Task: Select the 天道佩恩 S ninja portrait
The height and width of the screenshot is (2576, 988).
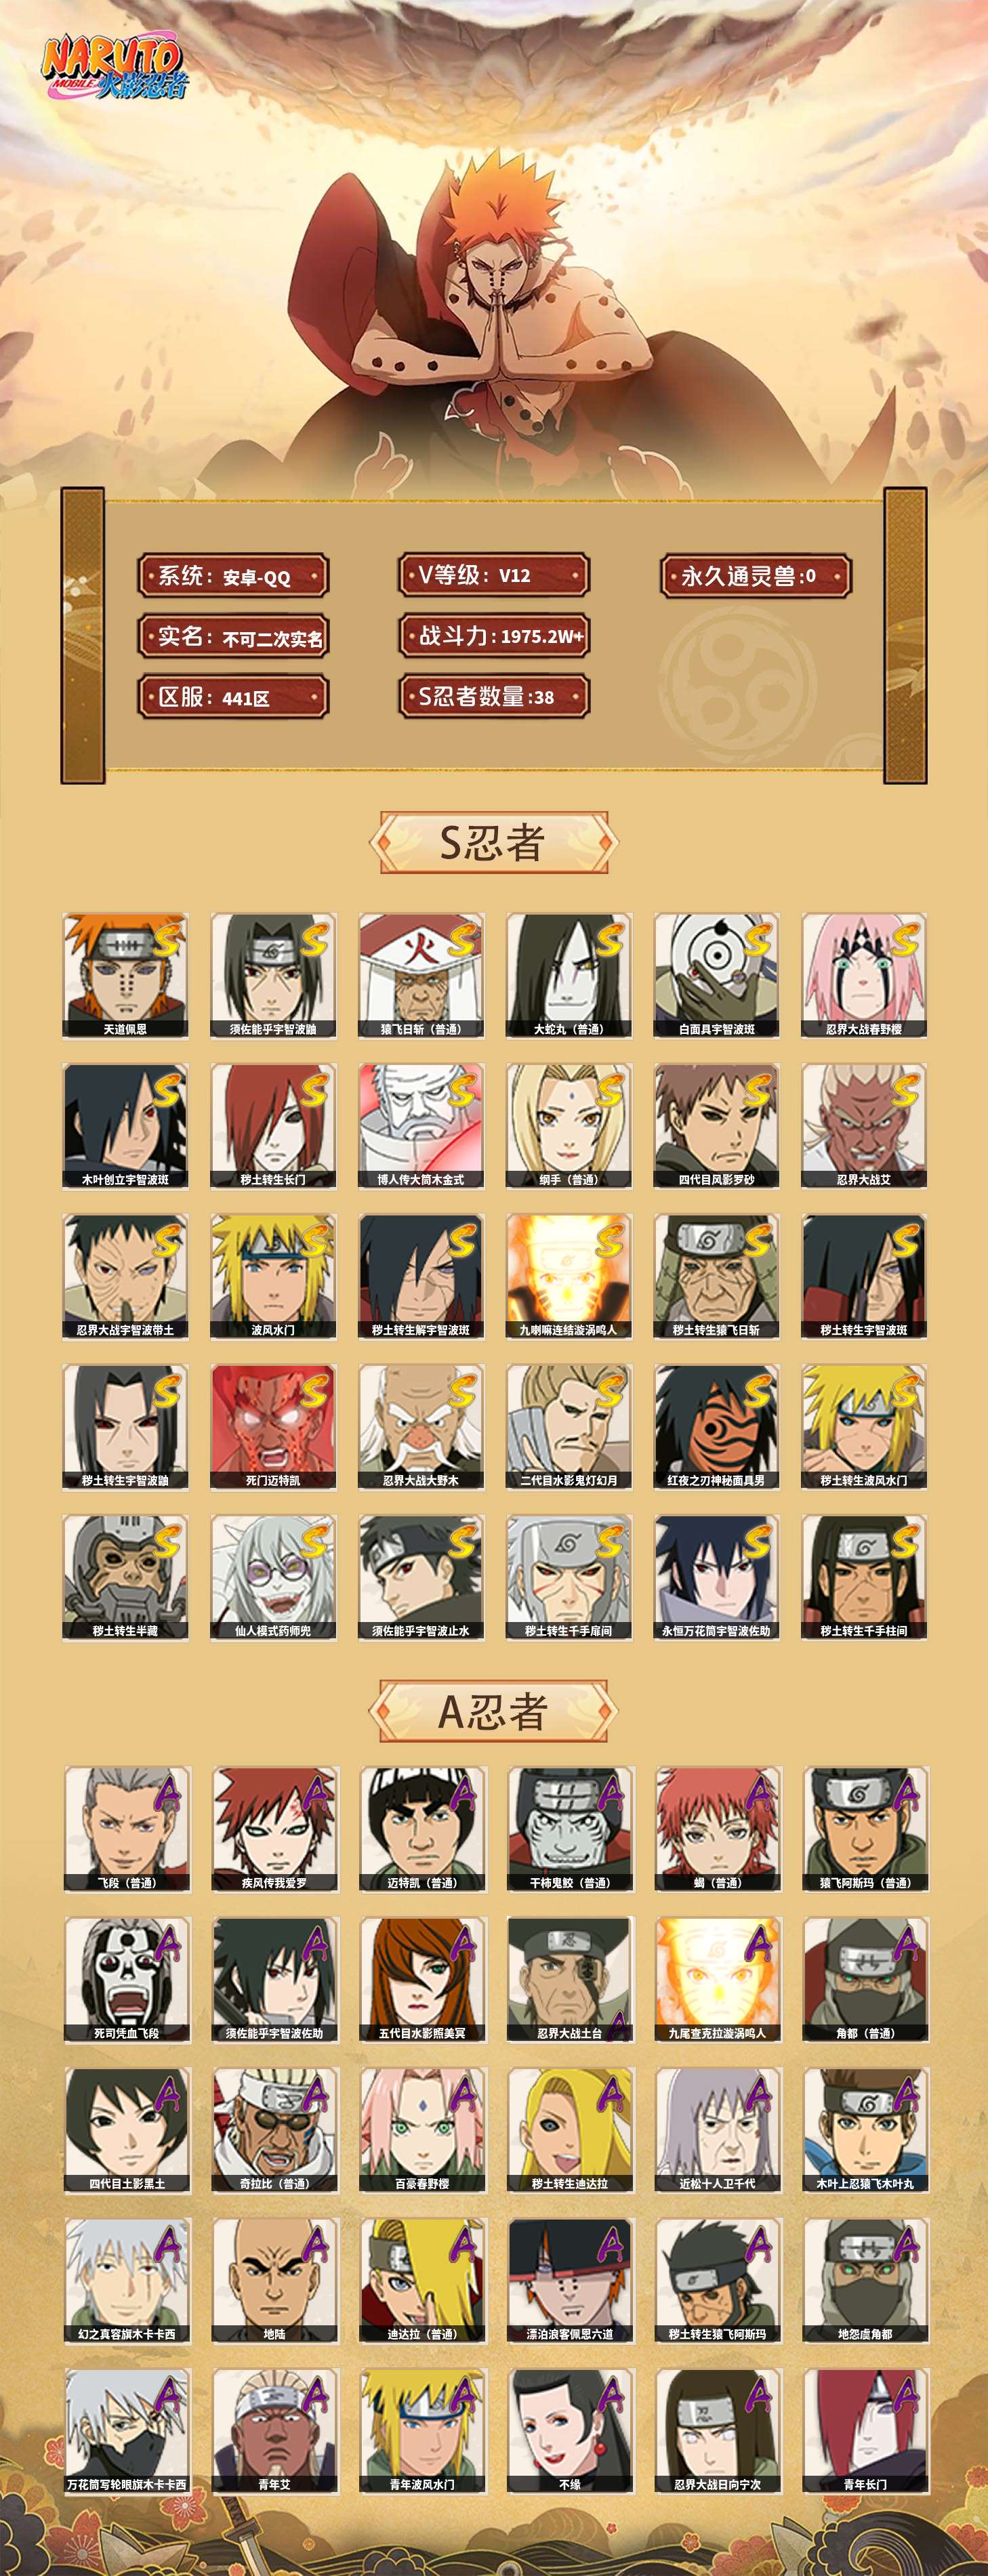Action: (x=125, y=975)
